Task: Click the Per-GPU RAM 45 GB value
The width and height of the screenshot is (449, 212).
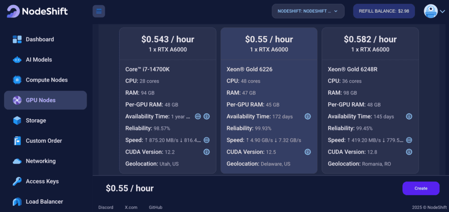Action: 273,105
